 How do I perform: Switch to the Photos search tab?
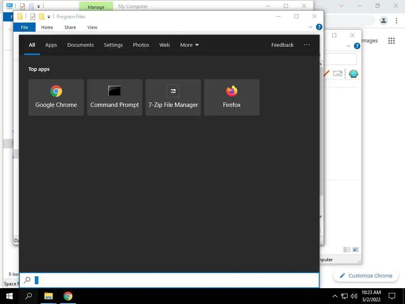pyautogui.click(x=141, y=45)
